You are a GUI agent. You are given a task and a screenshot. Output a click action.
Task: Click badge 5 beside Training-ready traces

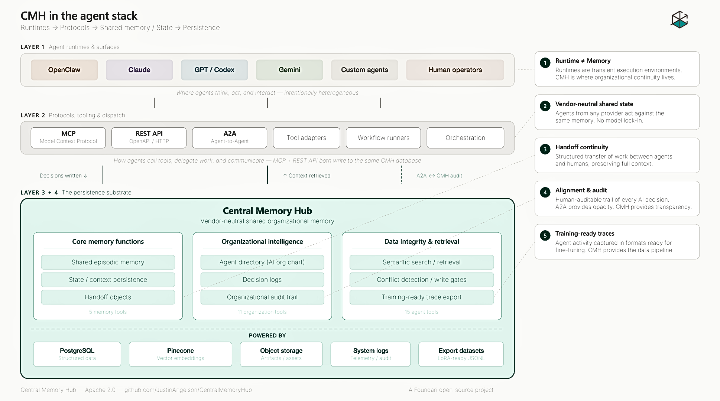545,235
